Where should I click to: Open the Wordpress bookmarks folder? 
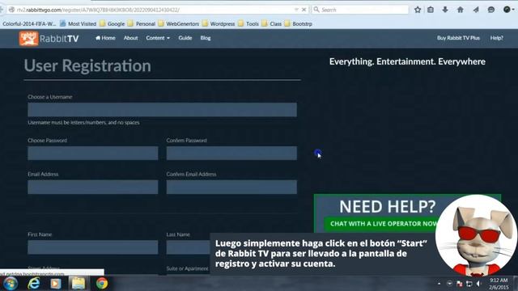(x=219, y=23)
